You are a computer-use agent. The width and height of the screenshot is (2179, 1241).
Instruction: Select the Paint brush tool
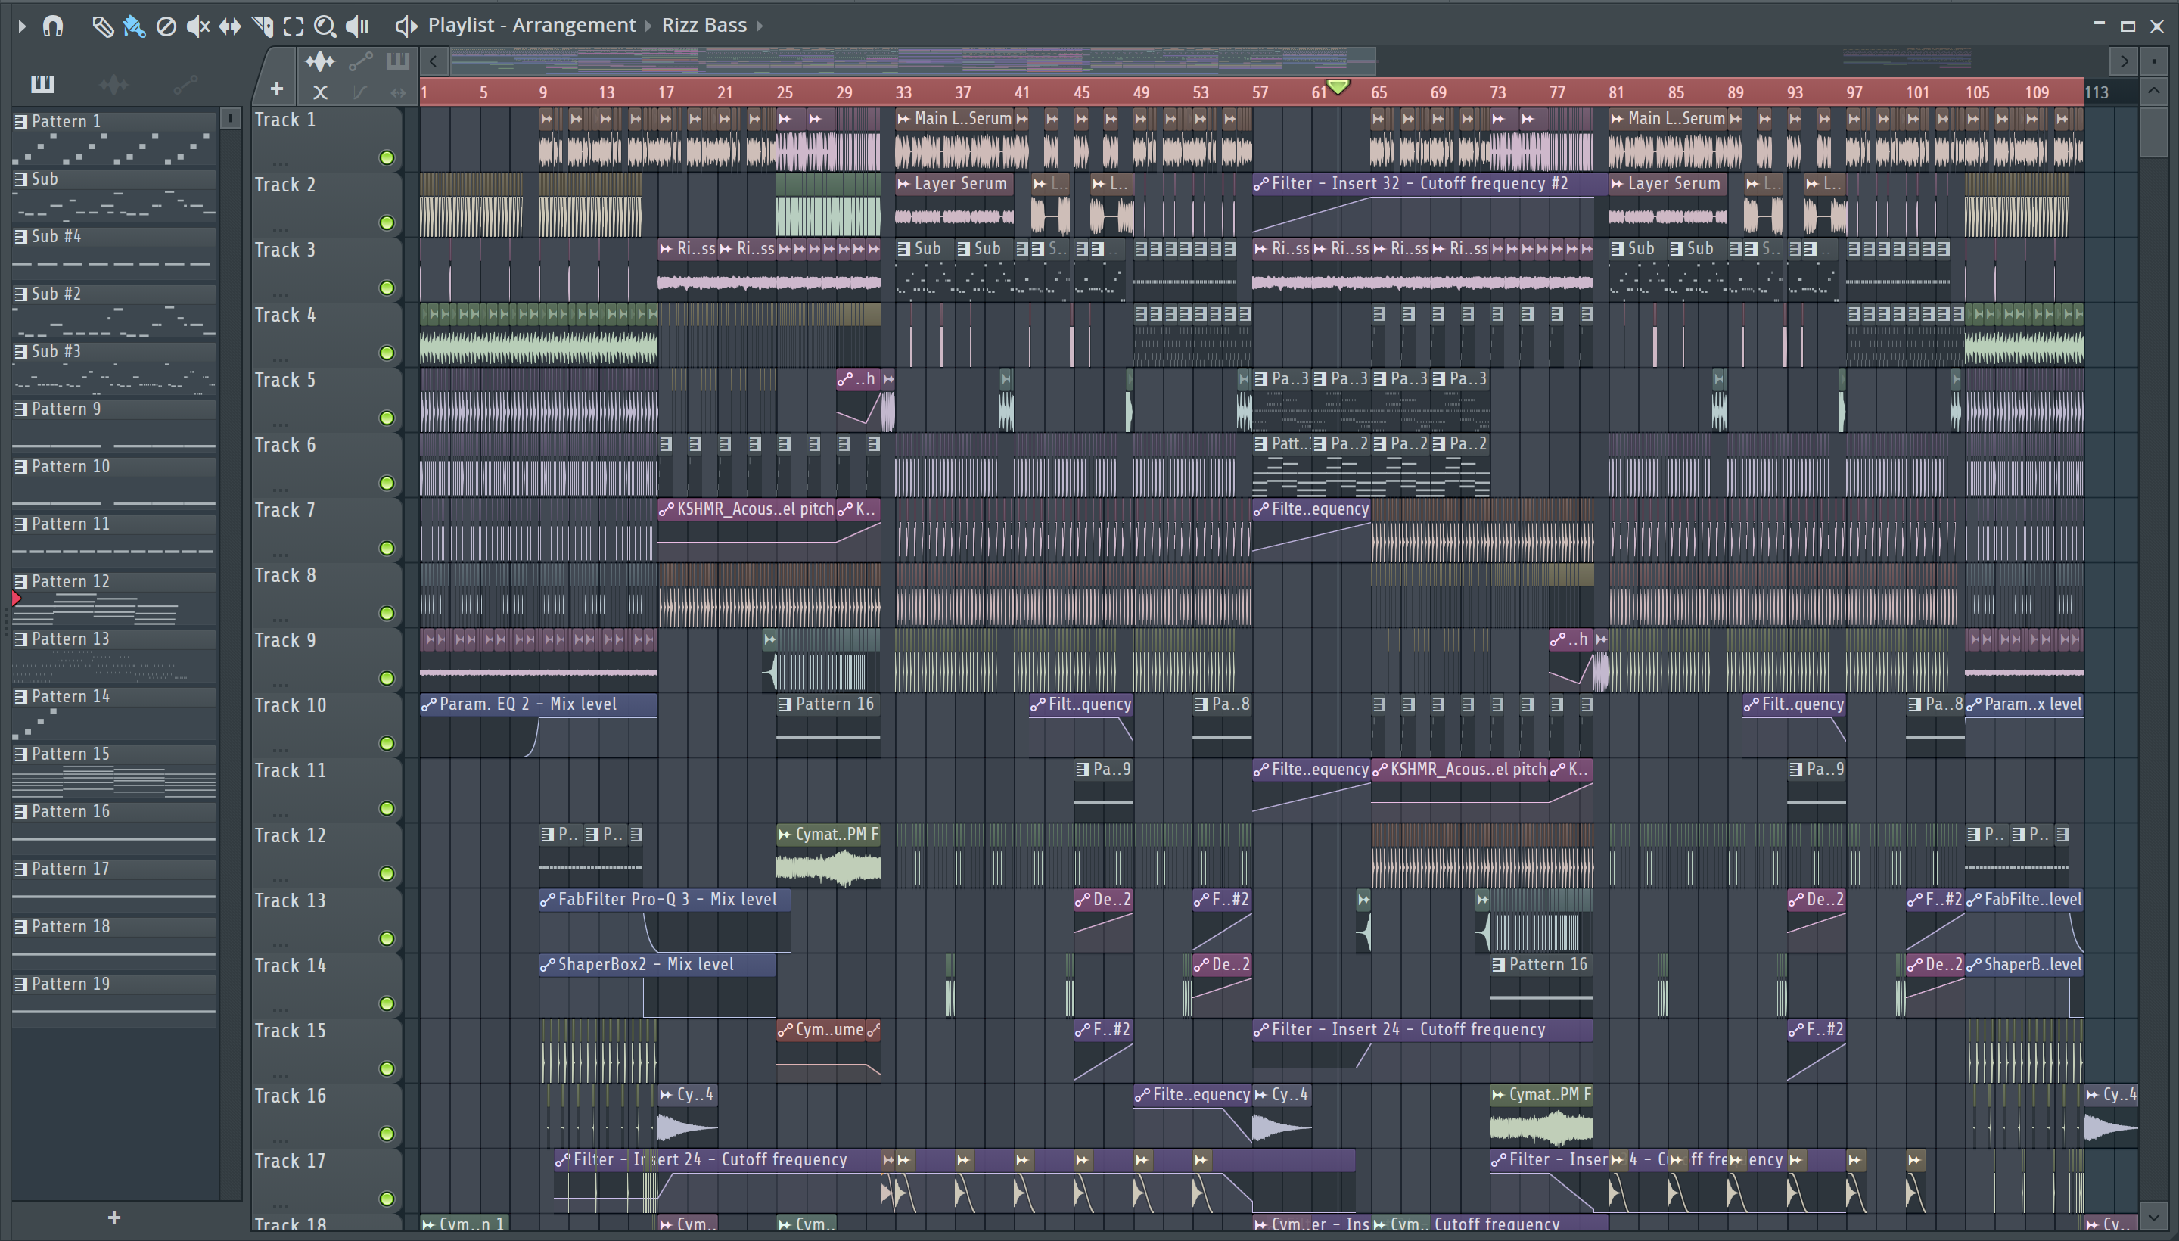coord(134,26)
